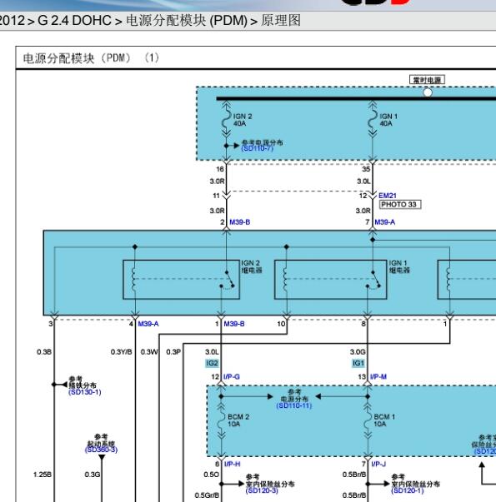496x502 pixels.
Task: Click the 0.5Gr/B wire label
Action: point(207,495)
